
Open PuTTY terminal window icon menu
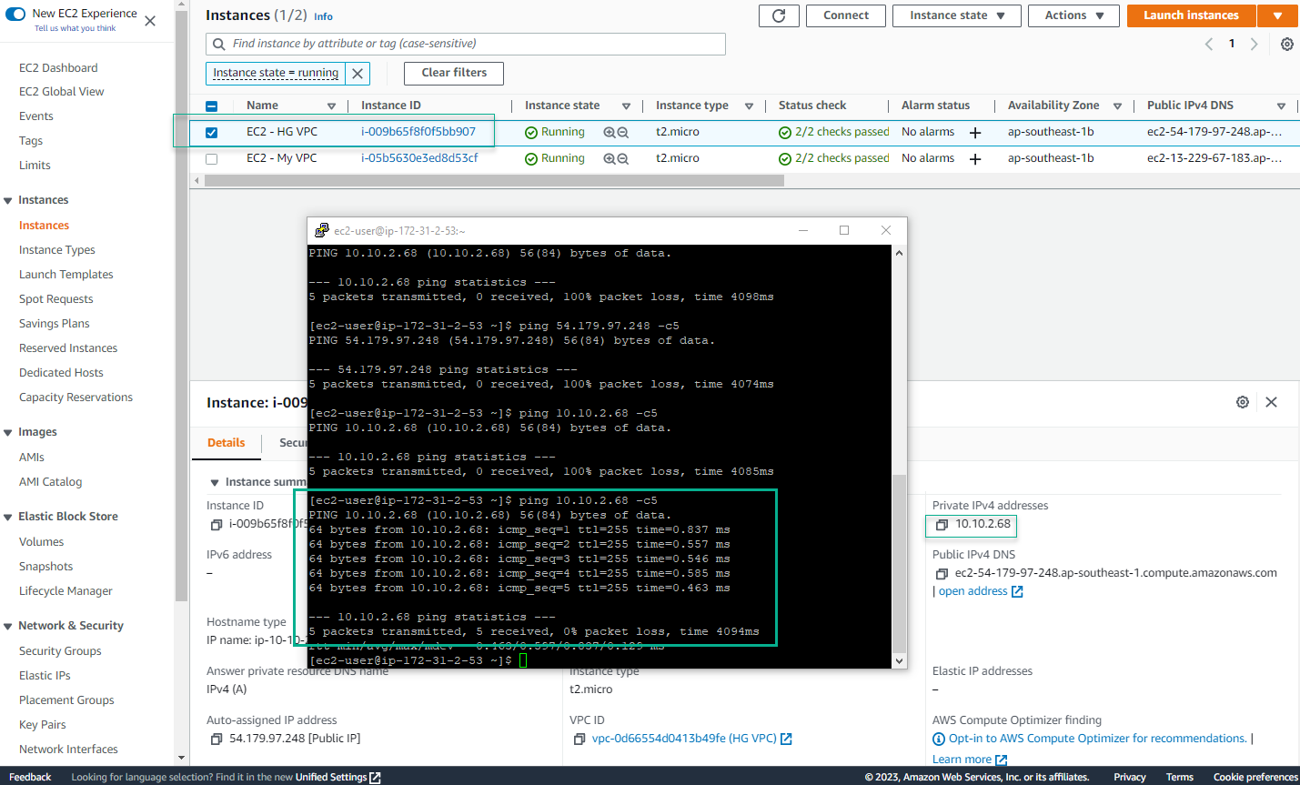point(321,230)
